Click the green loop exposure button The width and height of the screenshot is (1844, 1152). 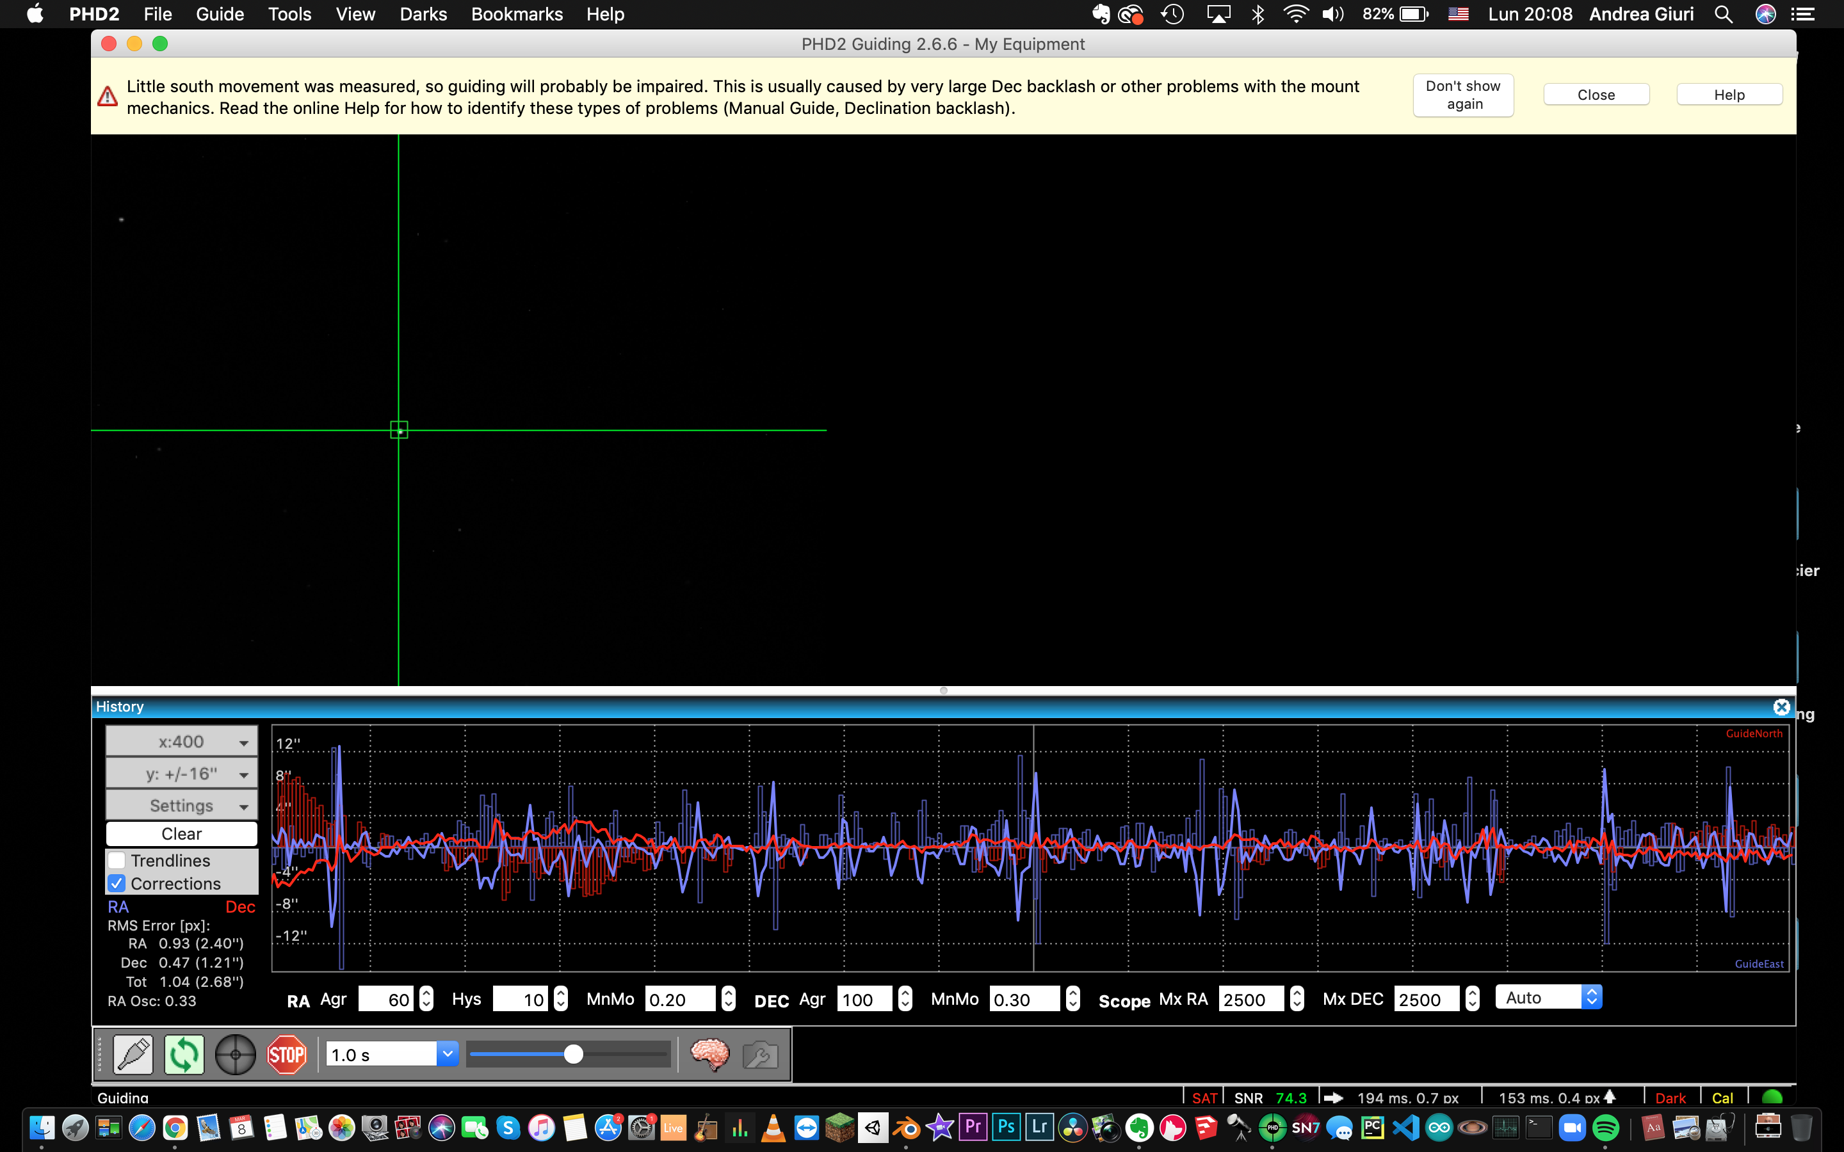184,1055
